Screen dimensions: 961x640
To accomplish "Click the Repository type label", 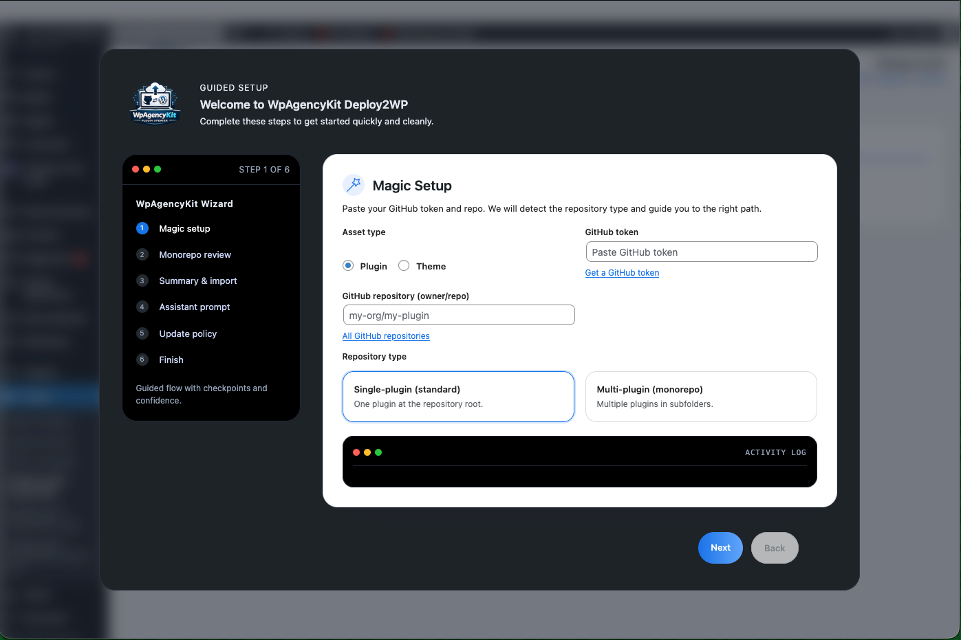I will [374, 357].
